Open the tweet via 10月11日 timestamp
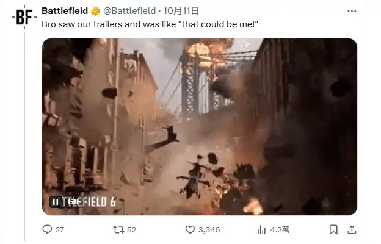The height and width of the screenshot is (244, 381). pyautogui.click(x=181, y=11)
